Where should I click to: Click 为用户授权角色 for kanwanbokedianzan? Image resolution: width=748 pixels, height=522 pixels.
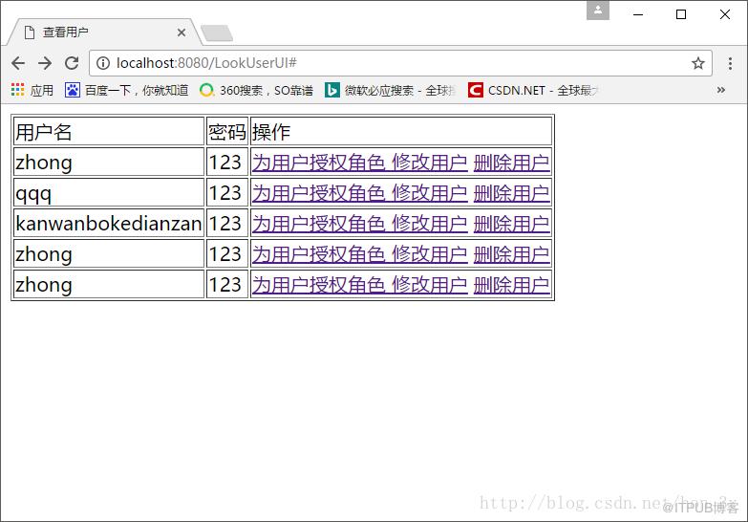point(319,224)
